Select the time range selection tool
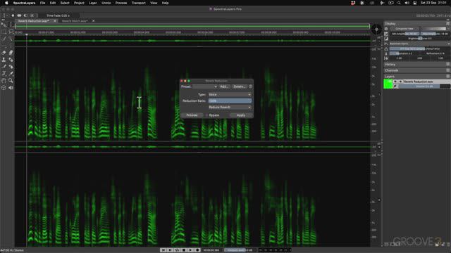This screenshot has height=253, width=451. pos(11,25)
